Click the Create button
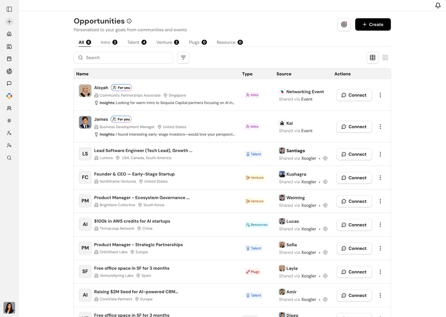This screenshot has width=446, height=317. click(x=373, y=24)
